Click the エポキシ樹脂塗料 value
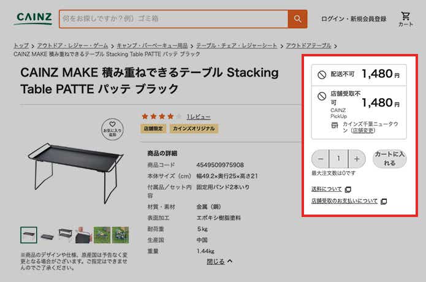 pyautogui.click(x=219, y=218)
